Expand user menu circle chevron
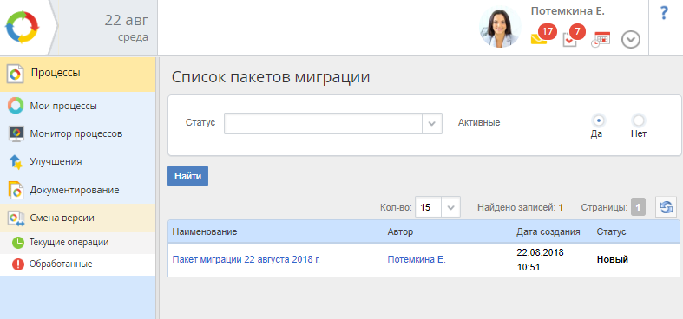 630,40
